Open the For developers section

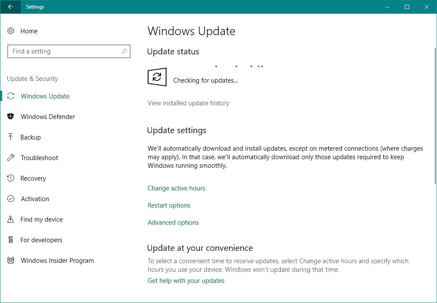41,240
